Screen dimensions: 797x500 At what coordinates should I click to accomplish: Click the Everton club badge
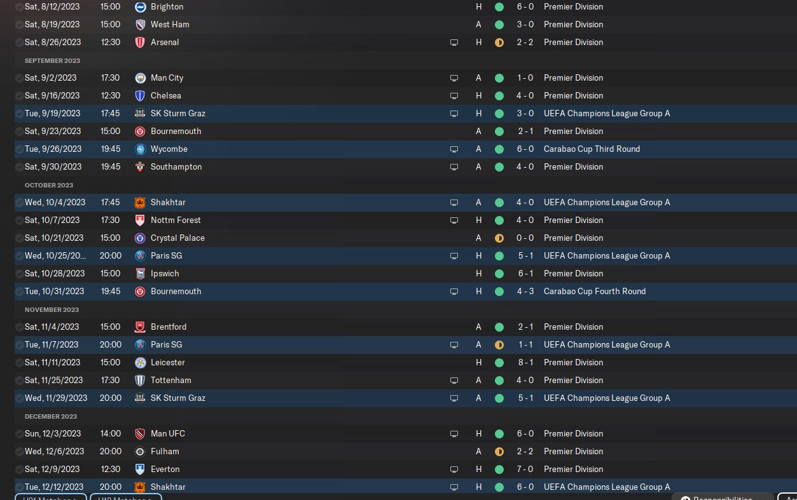pyautogui.click(x=141, y=470)
